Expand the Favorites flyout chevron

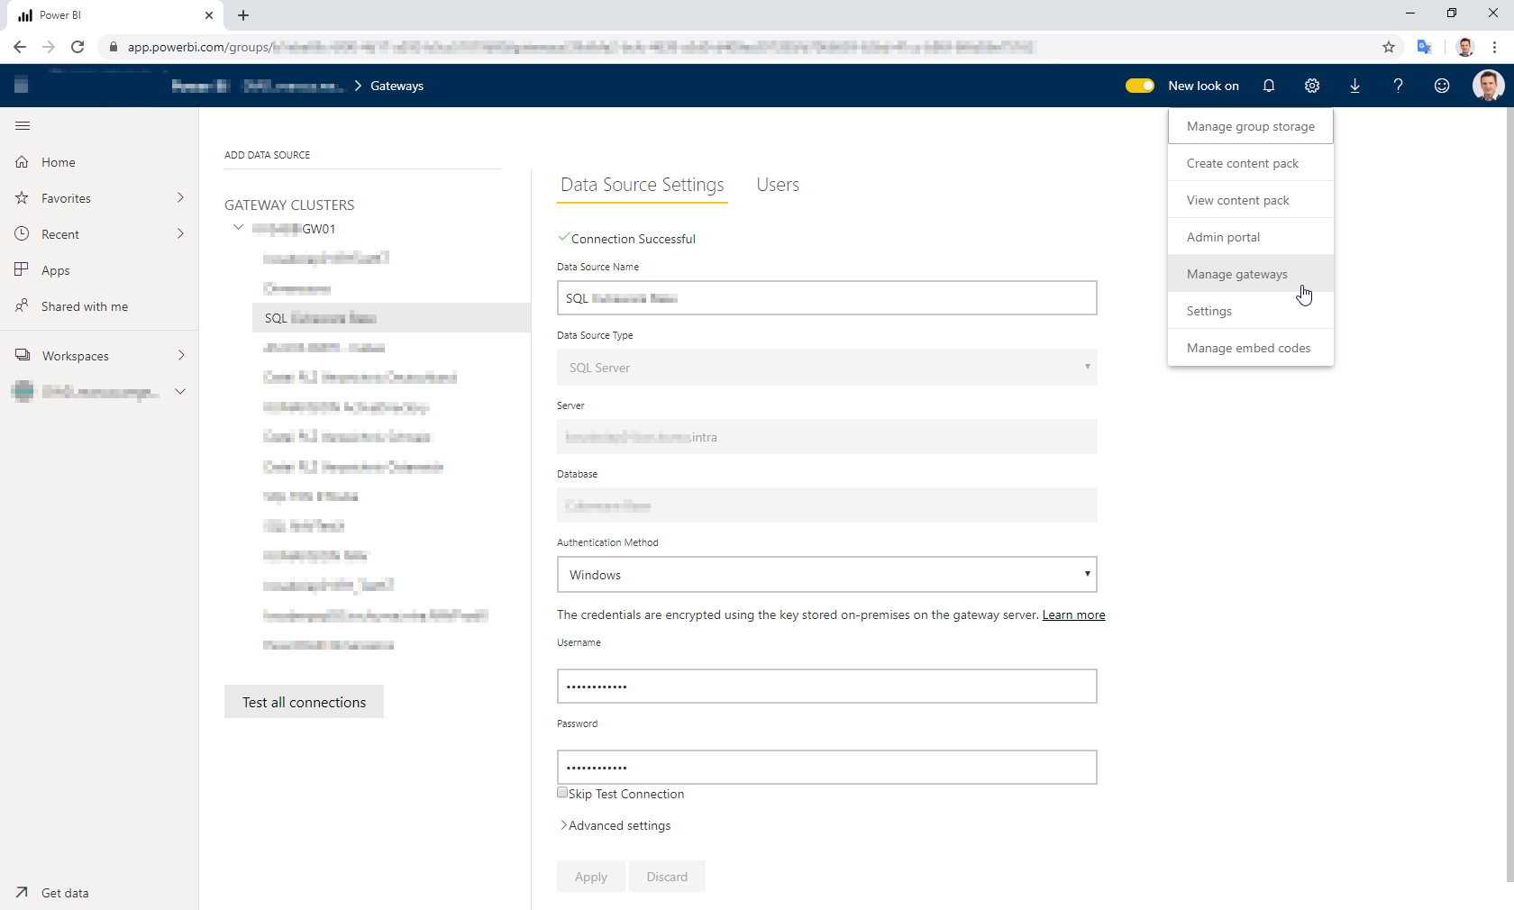(180, 197)
